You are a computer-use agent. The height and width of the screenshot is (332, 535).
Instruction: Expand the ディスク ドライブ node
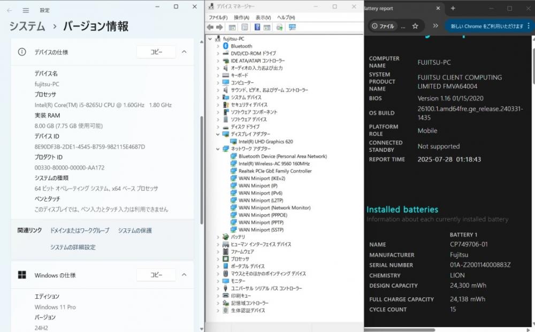(x=218, y=127)
